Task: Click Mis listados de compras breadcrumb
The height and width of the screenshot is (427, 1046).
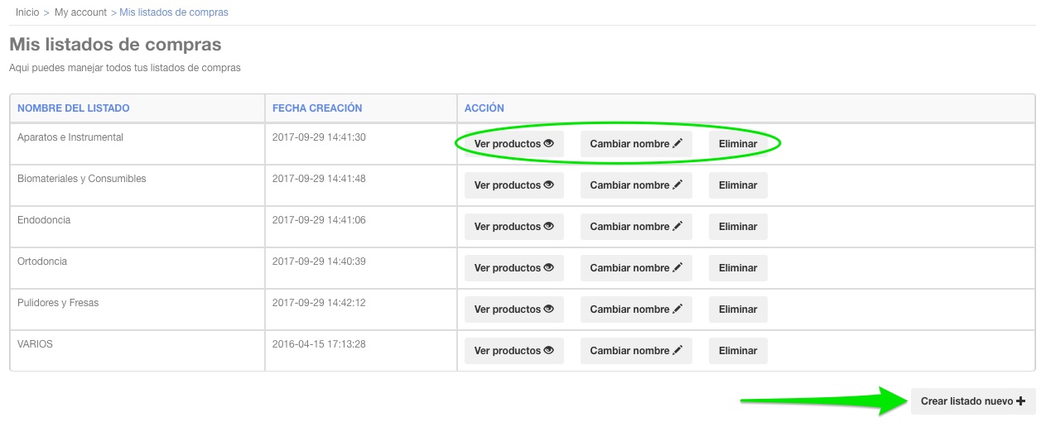Action: pos(174,12)
